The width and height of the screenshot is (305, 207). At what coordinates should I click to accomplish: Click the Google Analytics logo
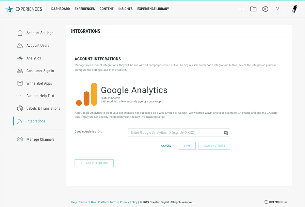pyautogui.click(x=86, y=94)
